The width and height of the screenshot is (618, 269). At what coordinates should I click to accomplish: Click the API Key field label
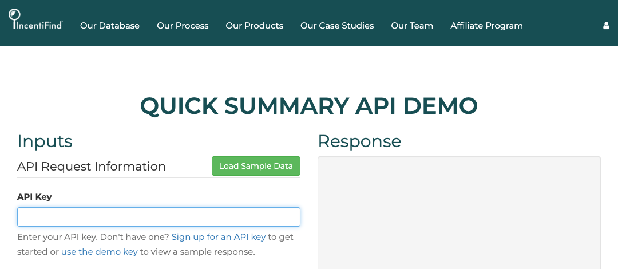(x=34, y=197)
